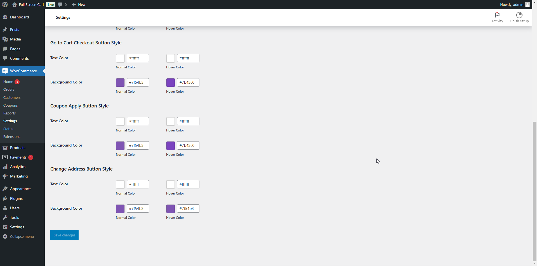Click the admin user avatar
This screenshot has width=537, height=266.
[527, 4]
